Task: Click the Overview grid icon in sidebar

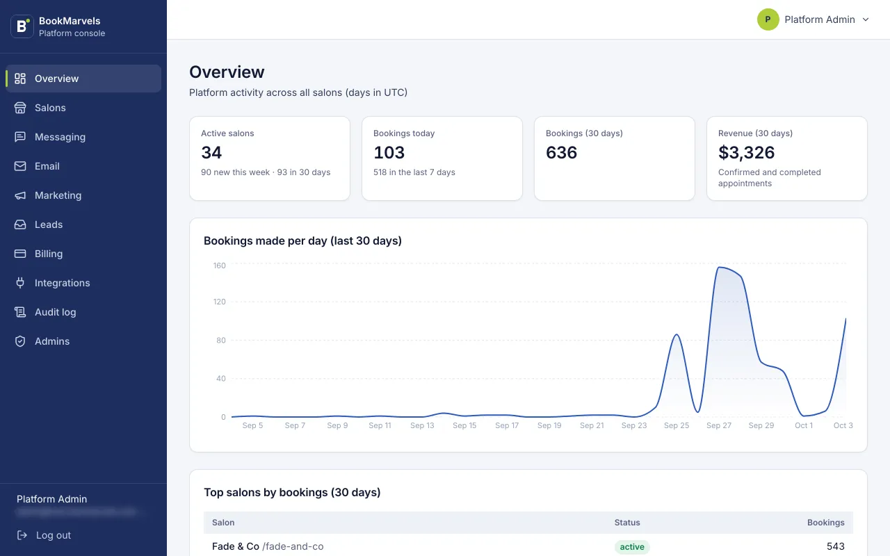Action: click(20, 79)
